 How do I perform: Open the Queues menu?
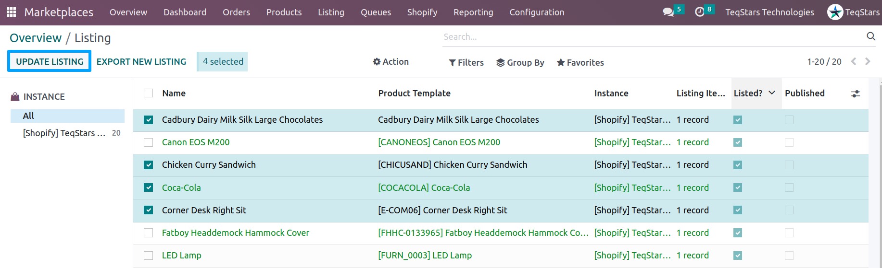[x=376, y=12]
